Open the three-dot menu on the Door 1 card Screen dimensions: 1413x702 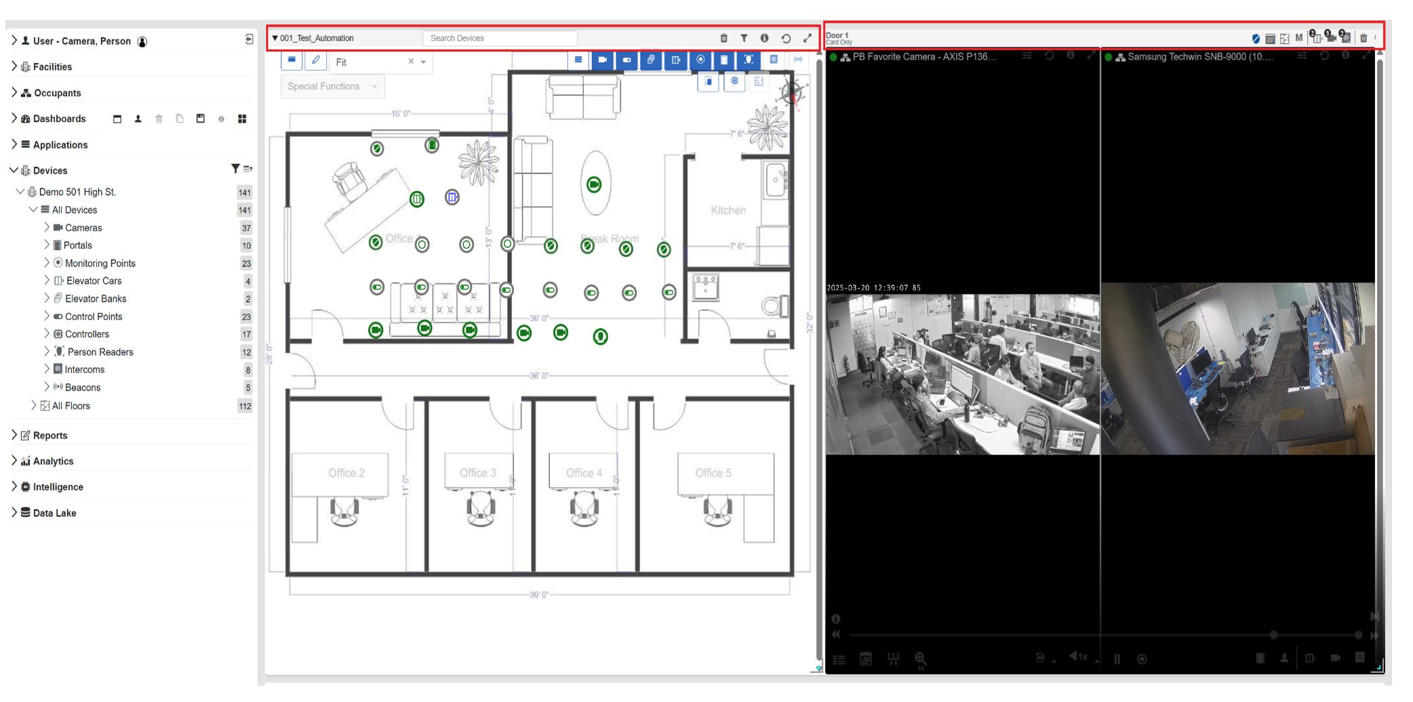pyautogui.click(x=1375, y=38)
